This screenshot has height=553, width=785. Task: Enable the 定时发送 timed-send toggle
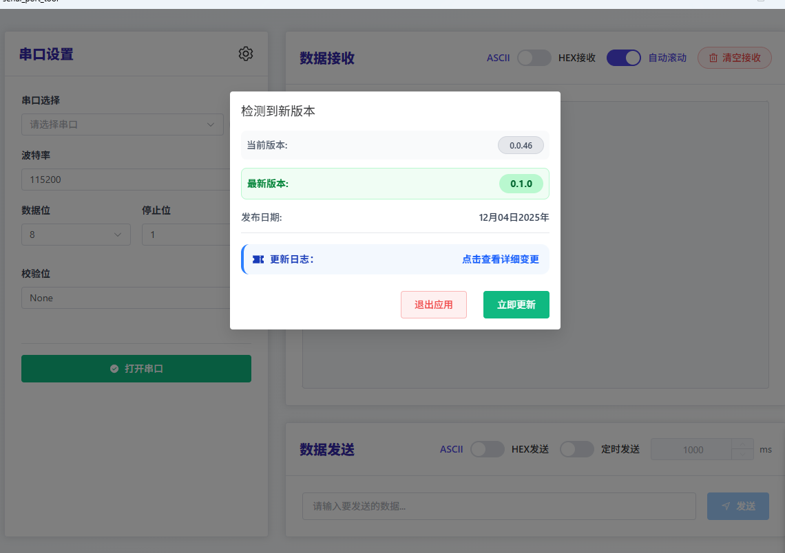[577, 448]
